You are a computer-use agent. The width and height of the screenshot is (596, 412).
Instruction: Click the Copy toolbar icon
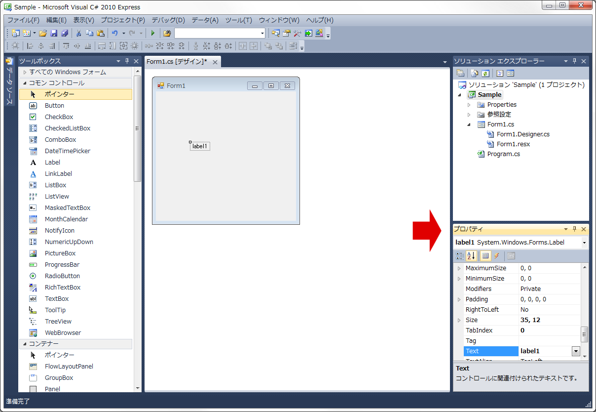coord(89,33)
